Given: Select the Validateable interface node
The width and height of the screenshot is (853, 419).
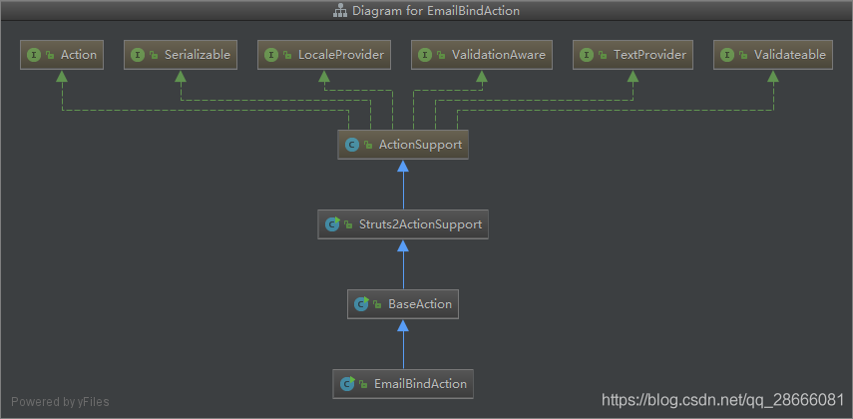Looking at the screenshot, I should pos(773,55).
